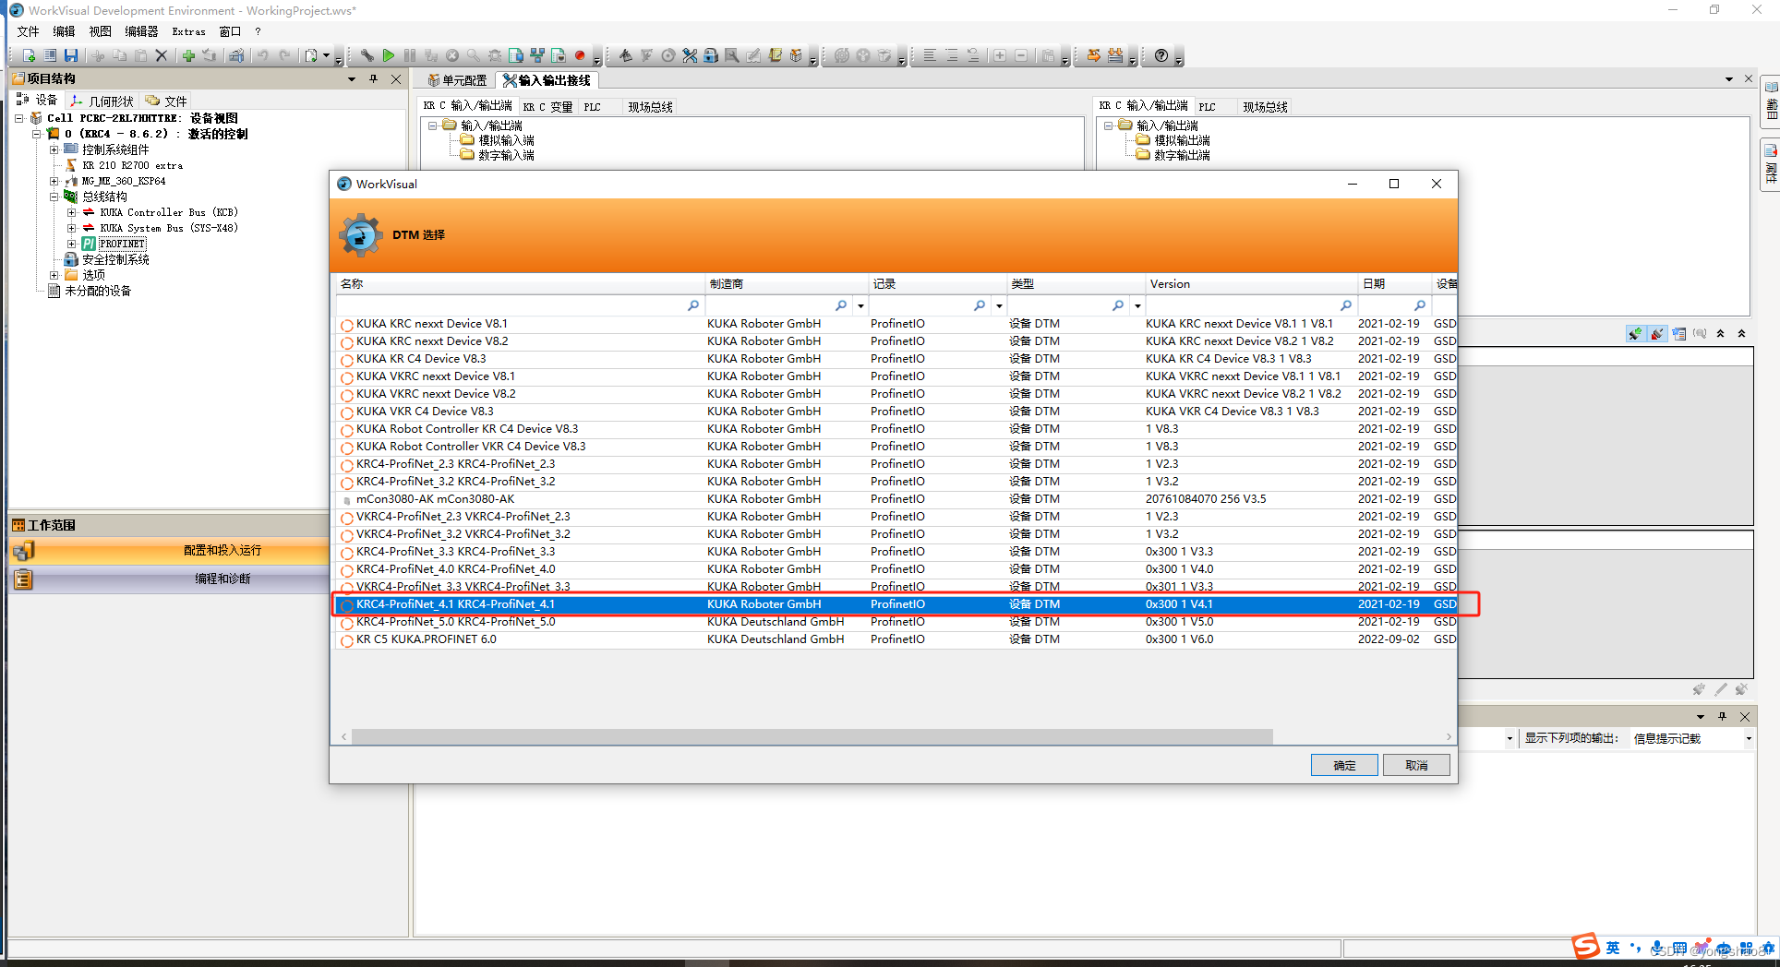
Task: Open the 视图 menu
Action: 100,31
